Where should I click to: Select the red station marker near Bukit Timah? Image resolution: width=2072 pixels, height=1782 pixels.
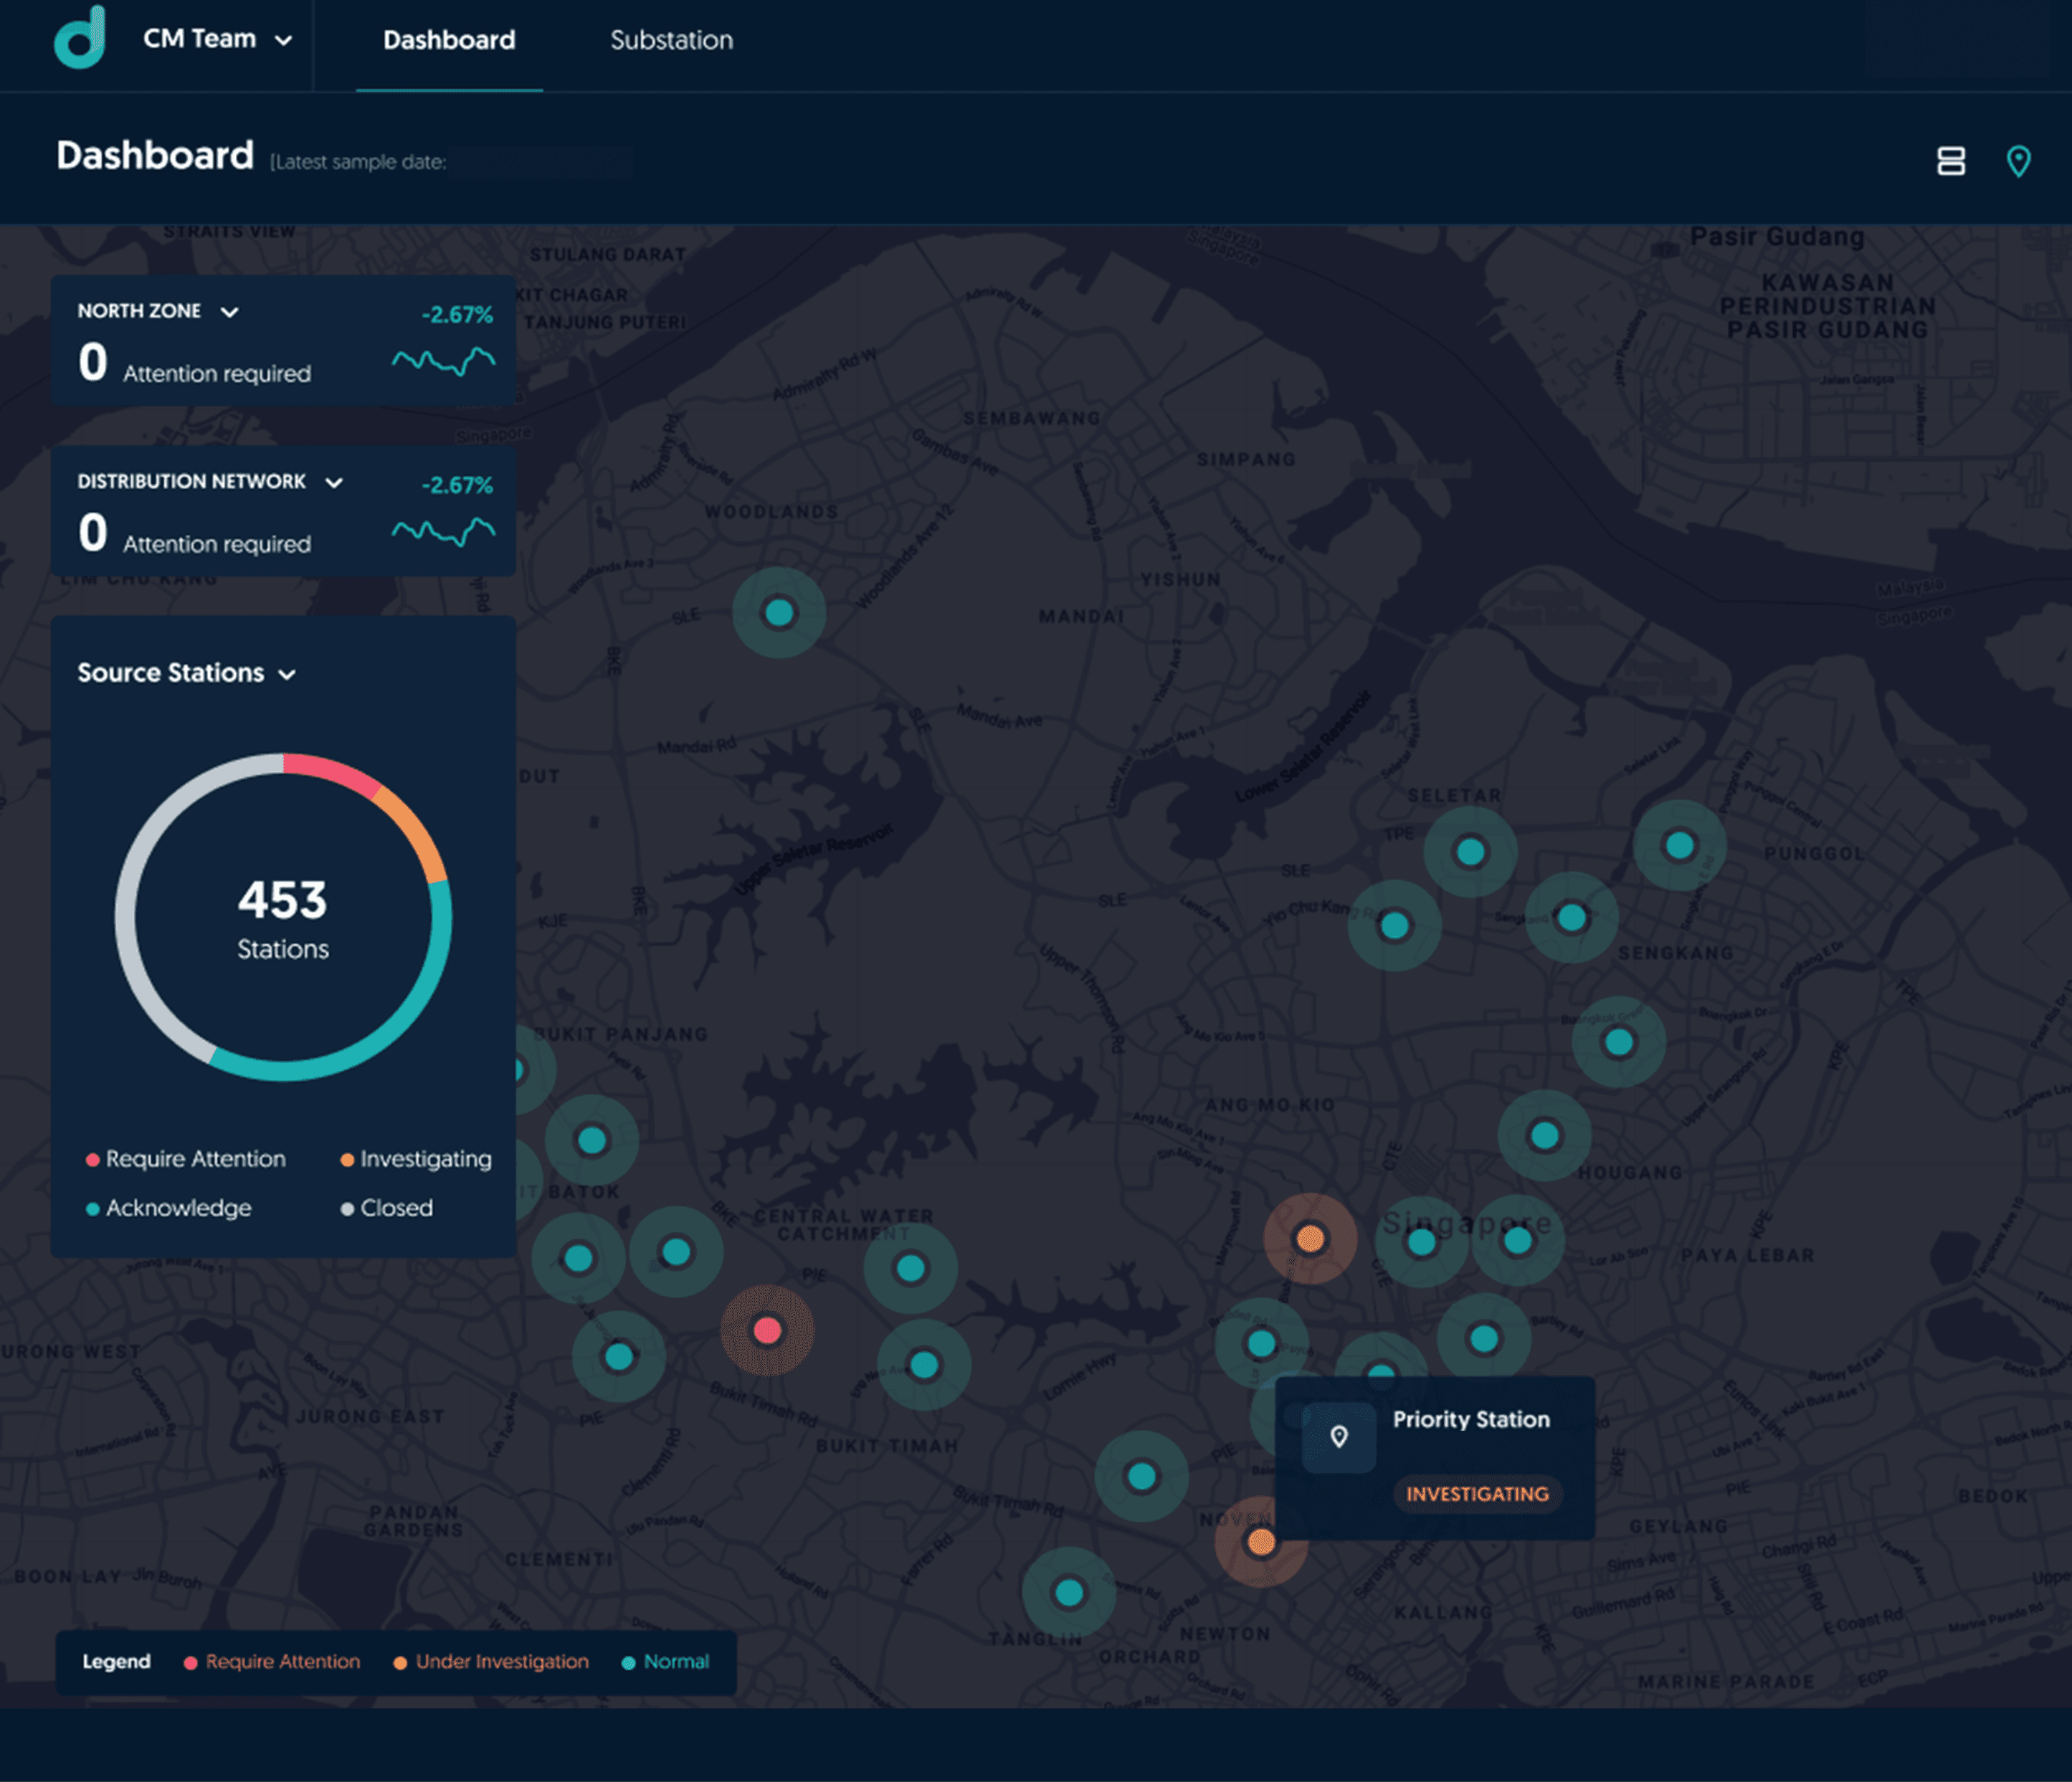click(x=767, y=1330)
